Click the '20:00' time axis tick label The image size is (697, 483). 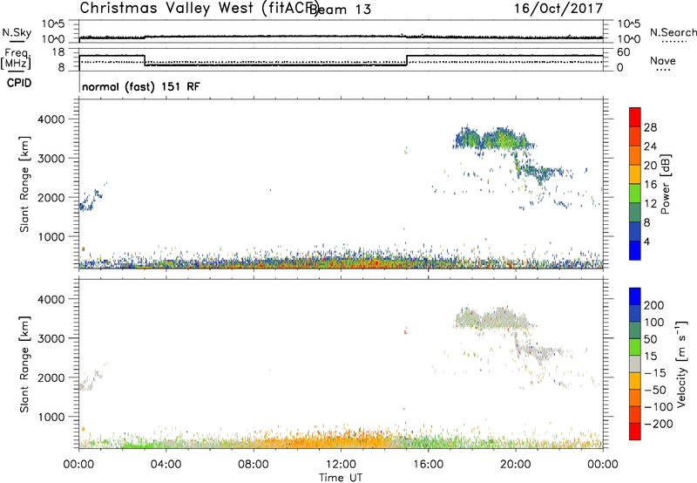click(x=515, y=465)
